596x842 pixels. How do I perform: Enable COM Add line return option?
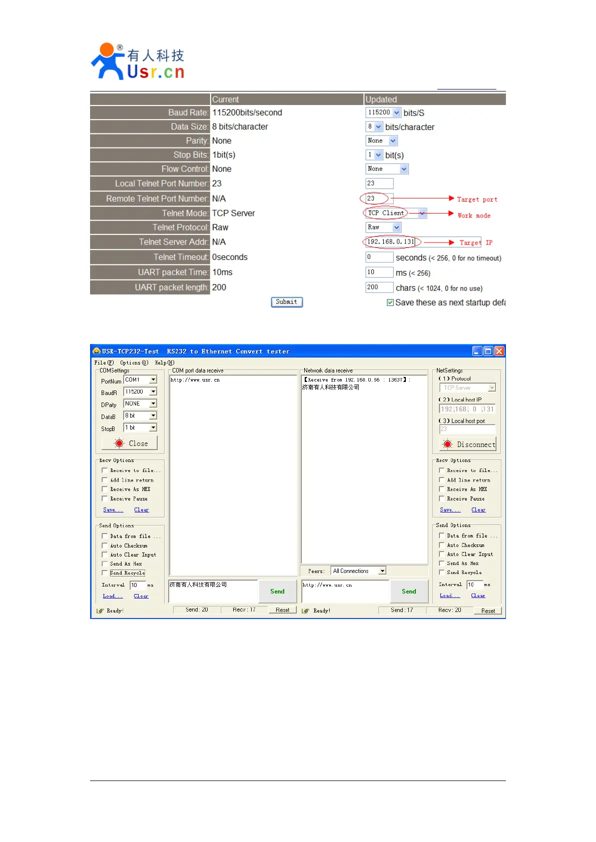coord(105,479)
